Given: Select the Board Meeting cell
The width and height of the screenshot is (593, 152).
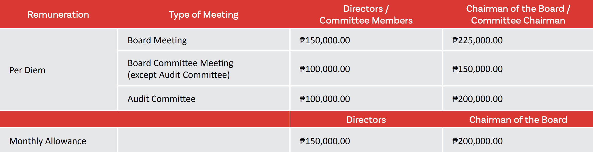Looking at the screenshot, I should point(157,40).
